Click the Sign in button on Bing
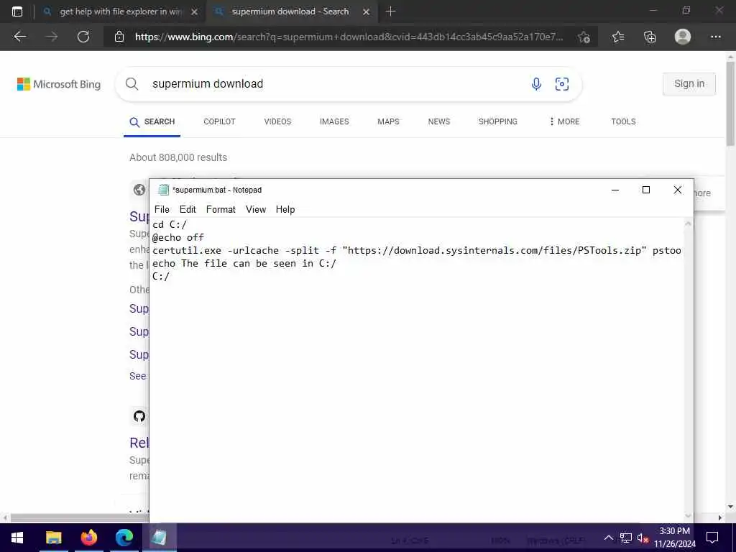736x552 pixels. (x=689, y=83)
